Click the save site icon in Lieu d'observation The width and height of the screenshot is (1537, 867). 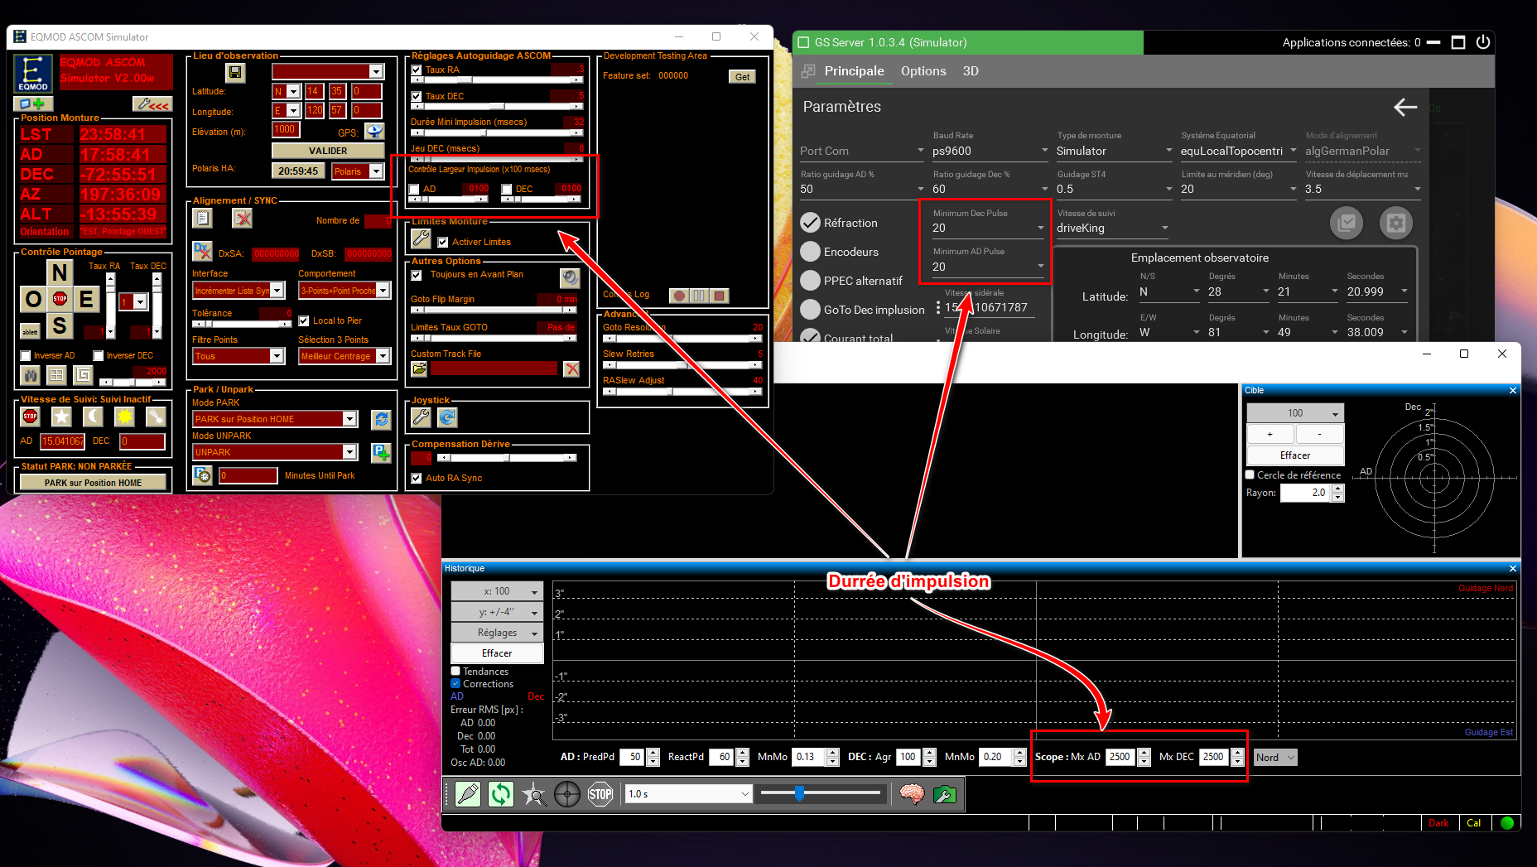point(236,73)
